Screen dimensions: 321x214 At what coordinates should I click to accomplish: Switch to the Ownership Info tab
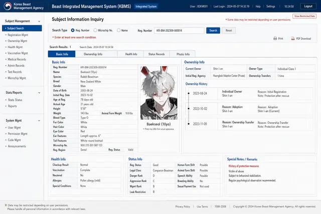click(96, 54)
